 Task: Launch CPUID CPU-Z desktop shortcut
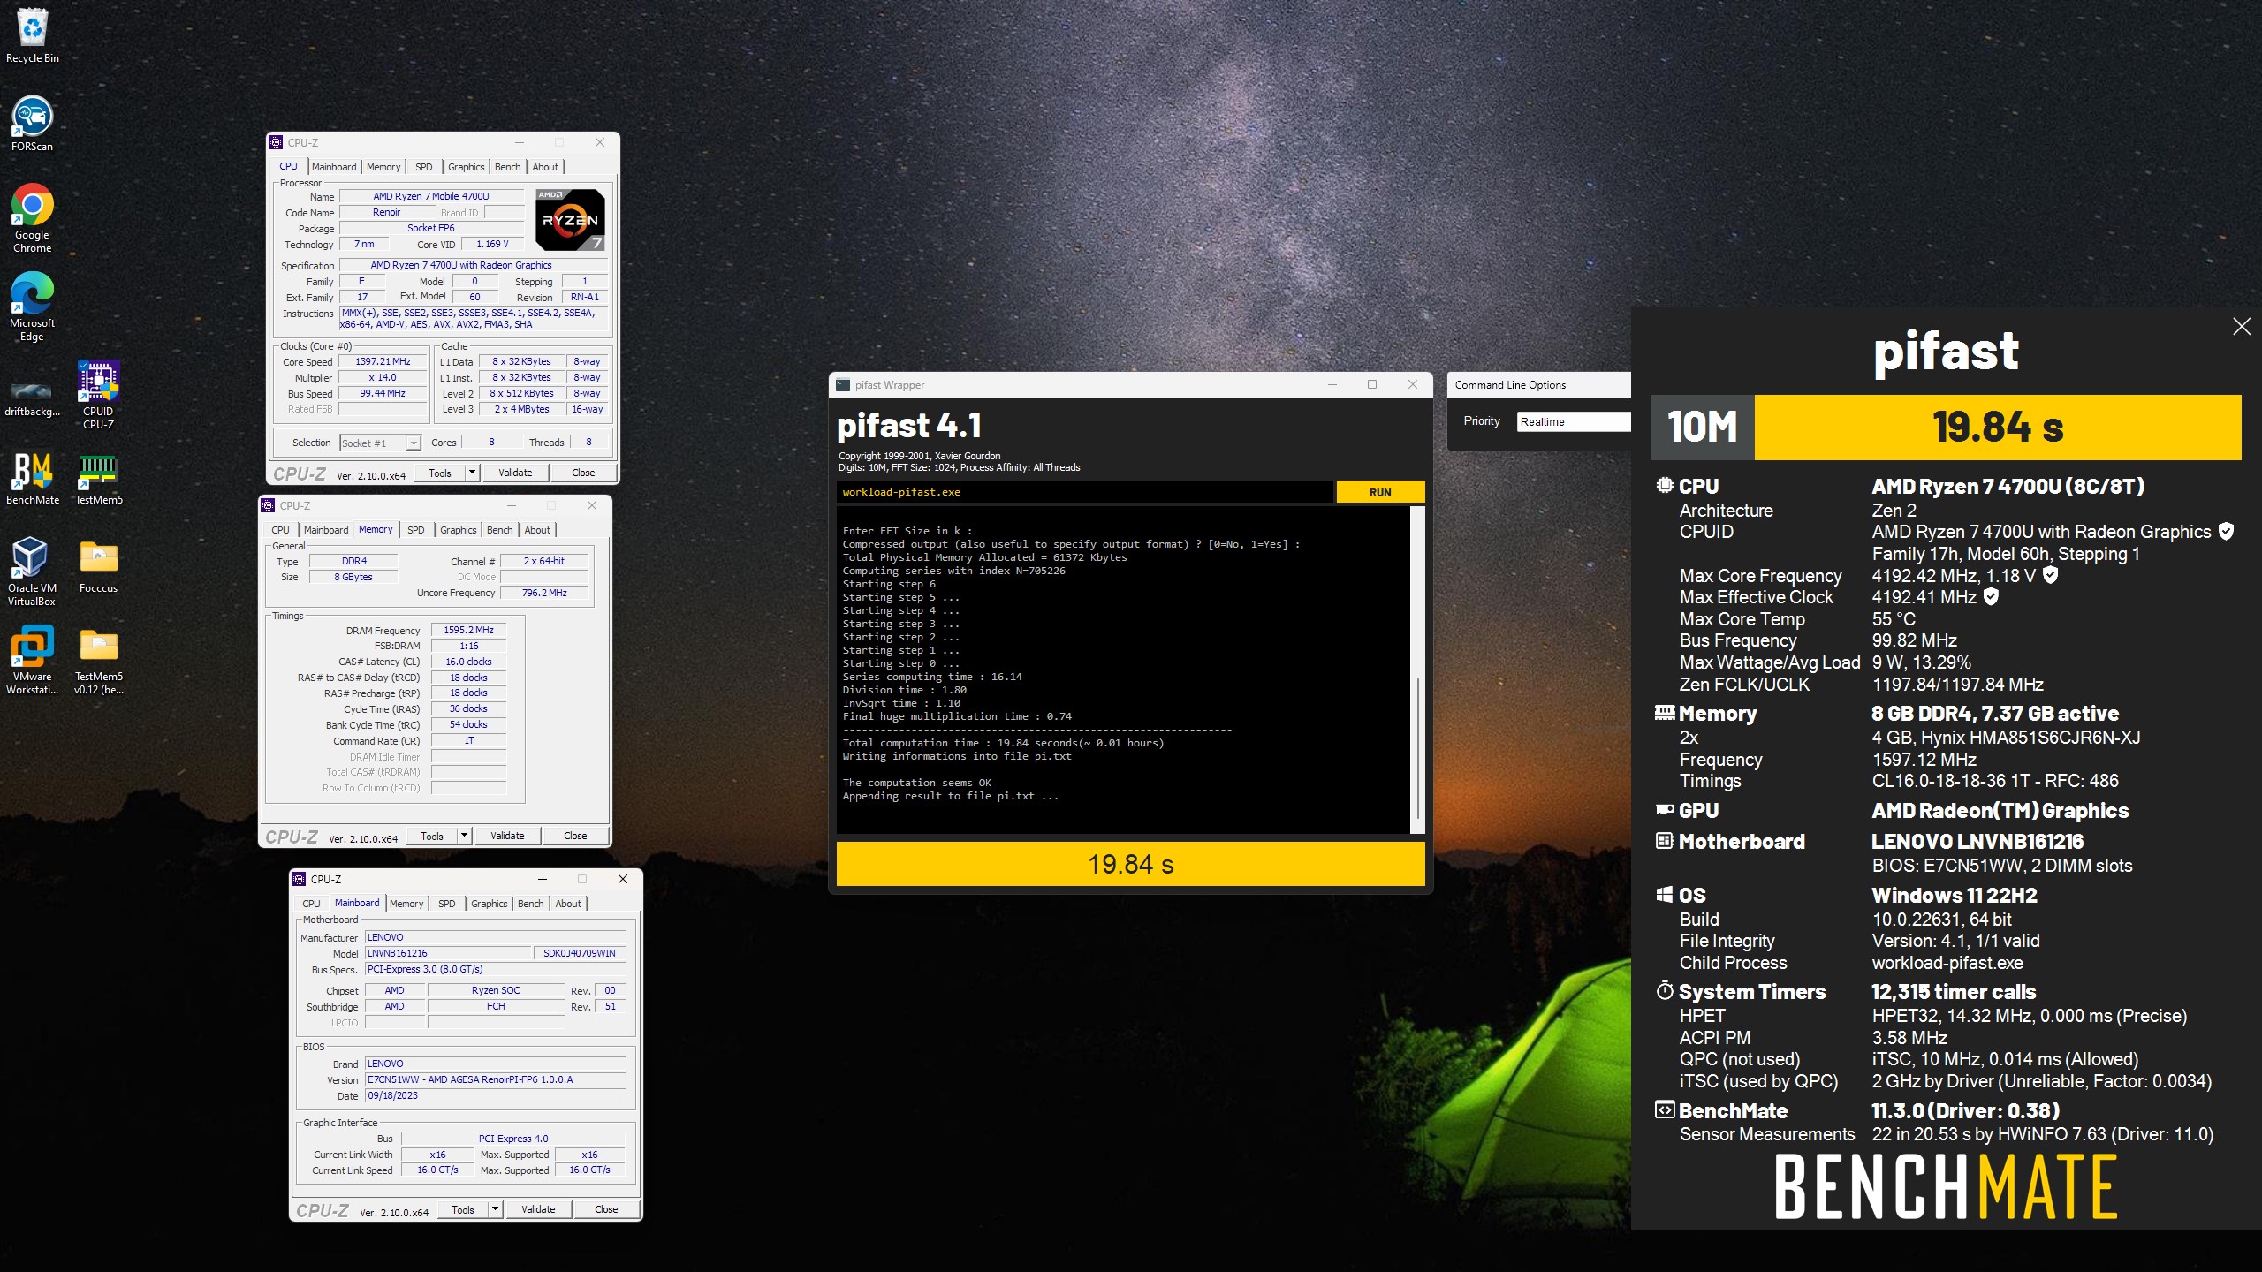pos(98,395)
